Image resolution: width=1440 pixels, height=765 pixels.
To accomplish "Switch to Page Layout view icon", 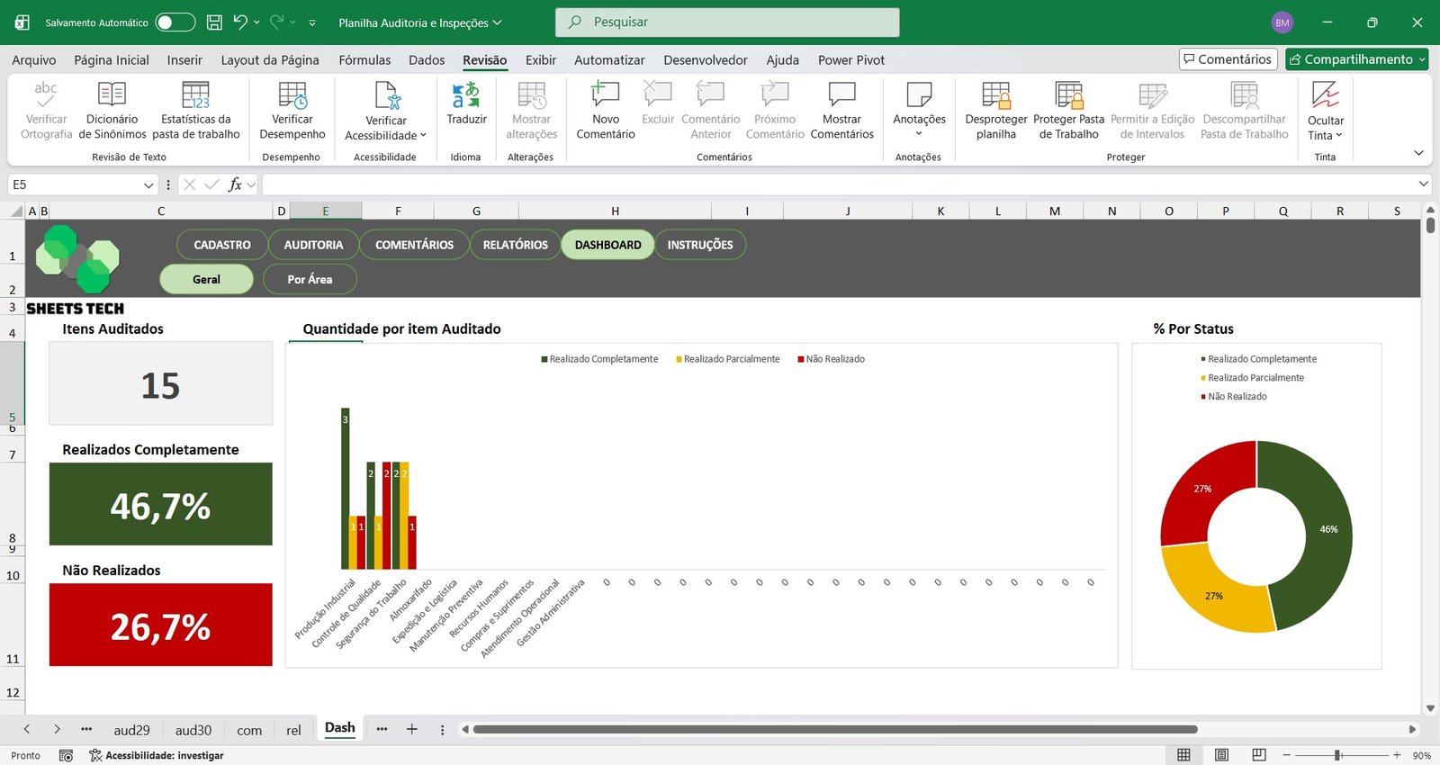I will pyautogui.click(x=1221, y=755).
